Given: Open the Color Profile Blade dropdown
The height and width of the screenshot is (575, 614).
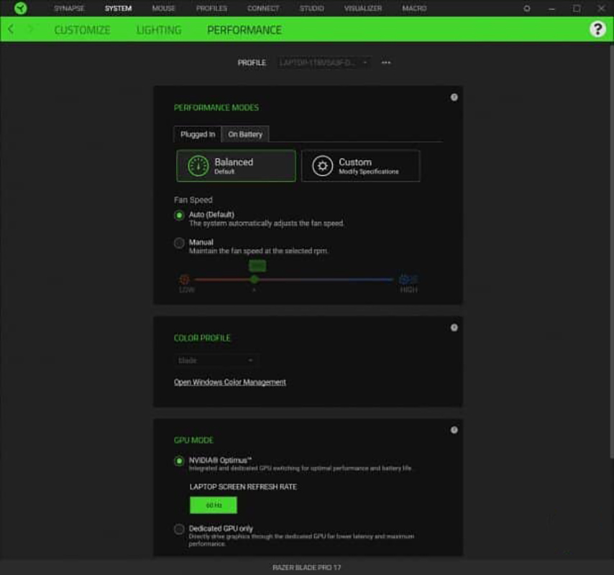Looking at the screenshot, I should coord(216,361).
